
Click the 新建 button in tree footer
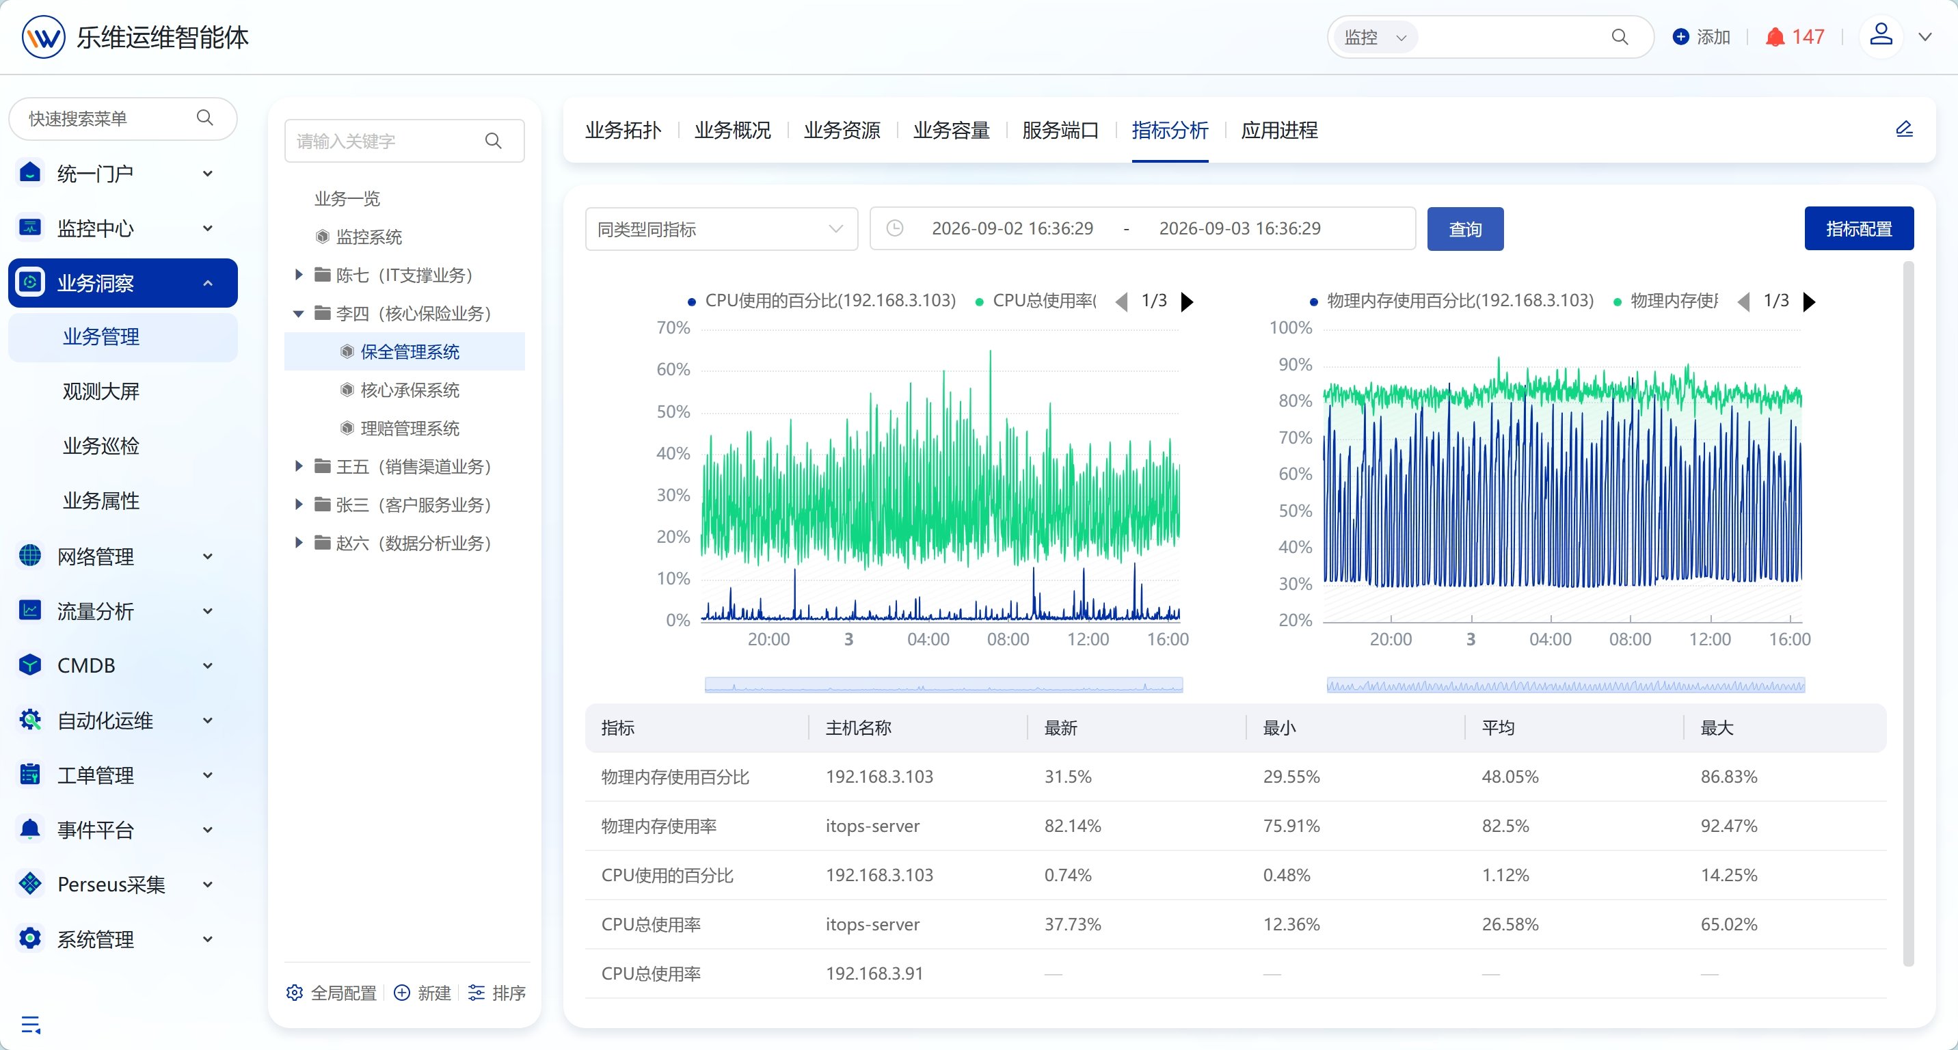tap(423, 993)
